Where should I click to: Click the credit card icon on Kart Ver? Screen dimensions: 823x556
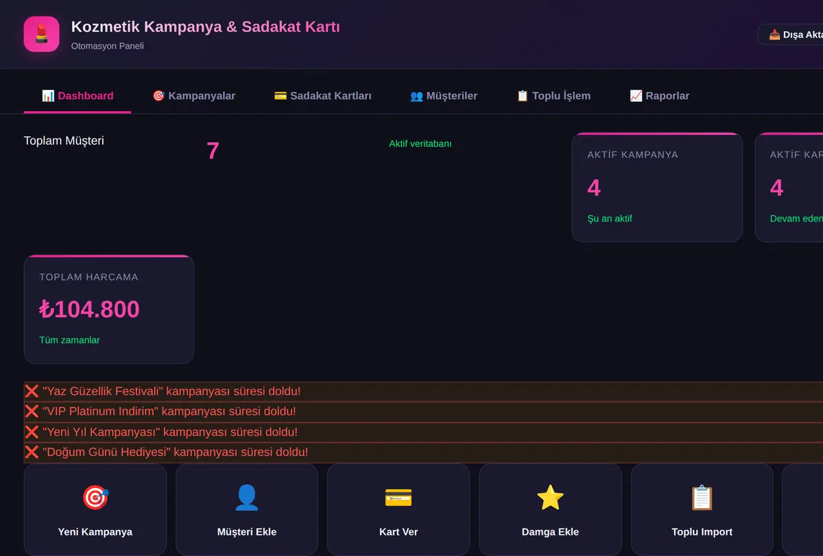click(x=398, y=498)
